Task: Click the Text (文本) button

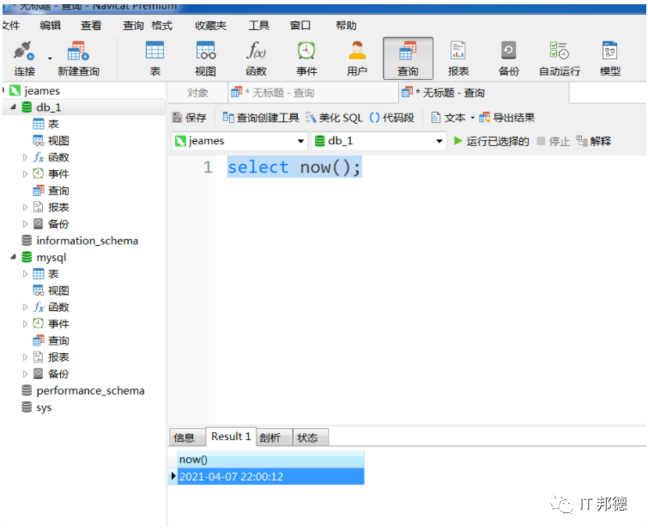Action: click(448, 118)
